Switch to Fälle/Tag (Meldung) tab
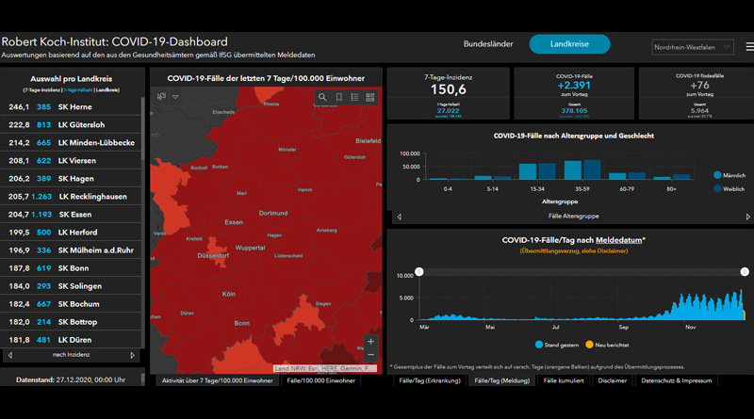 click(x=501, y=380)
